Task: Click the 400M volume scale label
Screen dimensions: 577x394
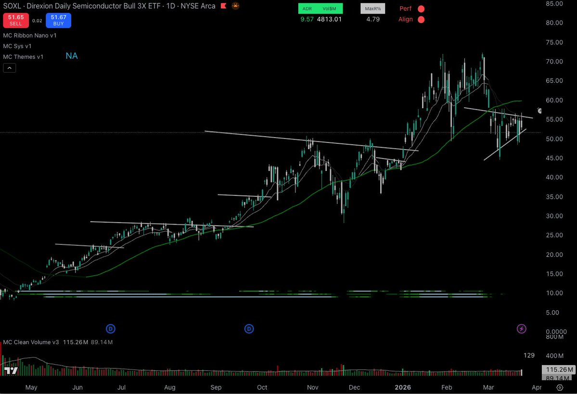Action: click(x=554, y=356)
